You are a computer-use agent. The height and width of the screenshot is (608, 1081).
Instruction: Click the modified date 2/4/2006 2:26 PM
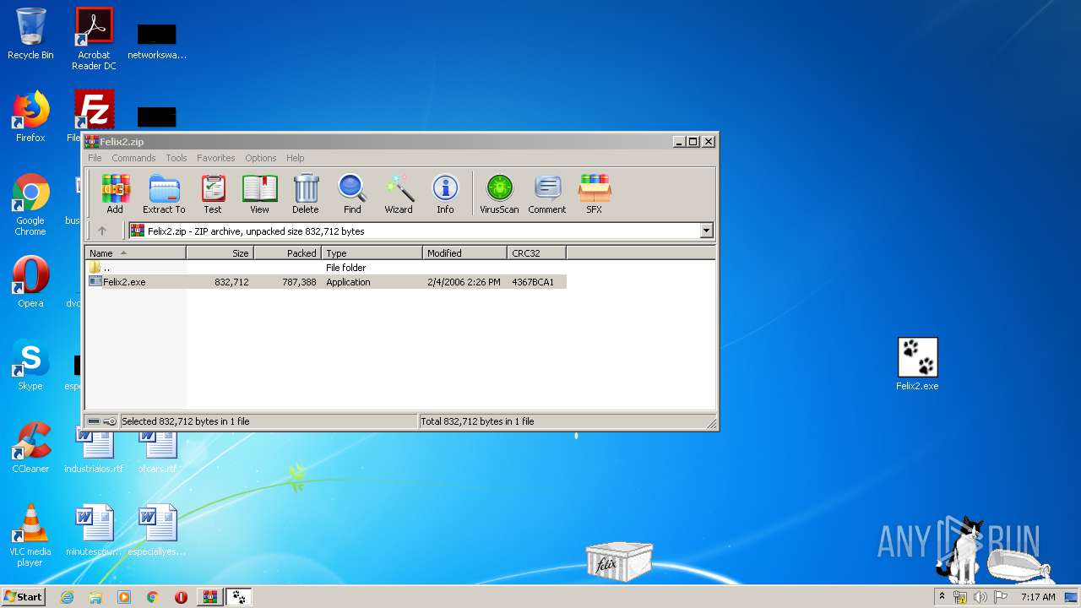click(464, 282)
